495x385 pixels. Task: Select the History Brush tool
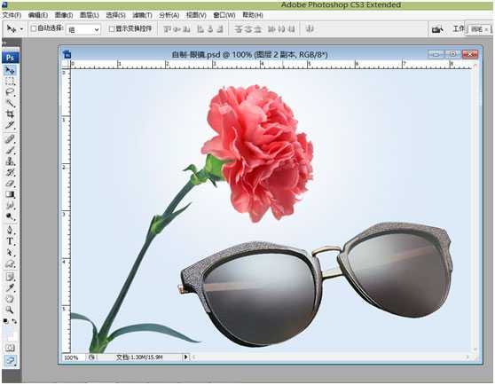click(x=11, y=172)
